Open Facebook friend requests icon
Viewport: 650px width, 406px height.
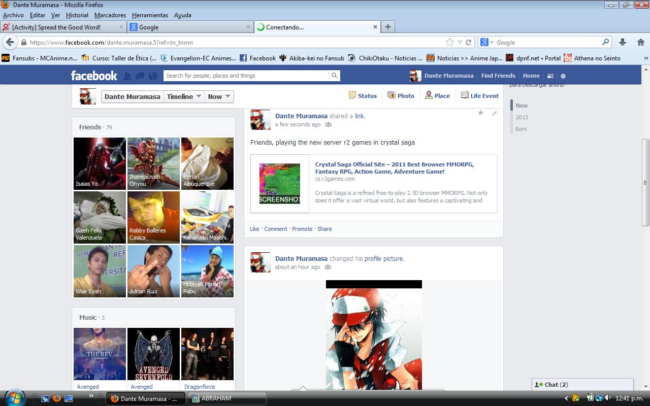click(127, 76)
